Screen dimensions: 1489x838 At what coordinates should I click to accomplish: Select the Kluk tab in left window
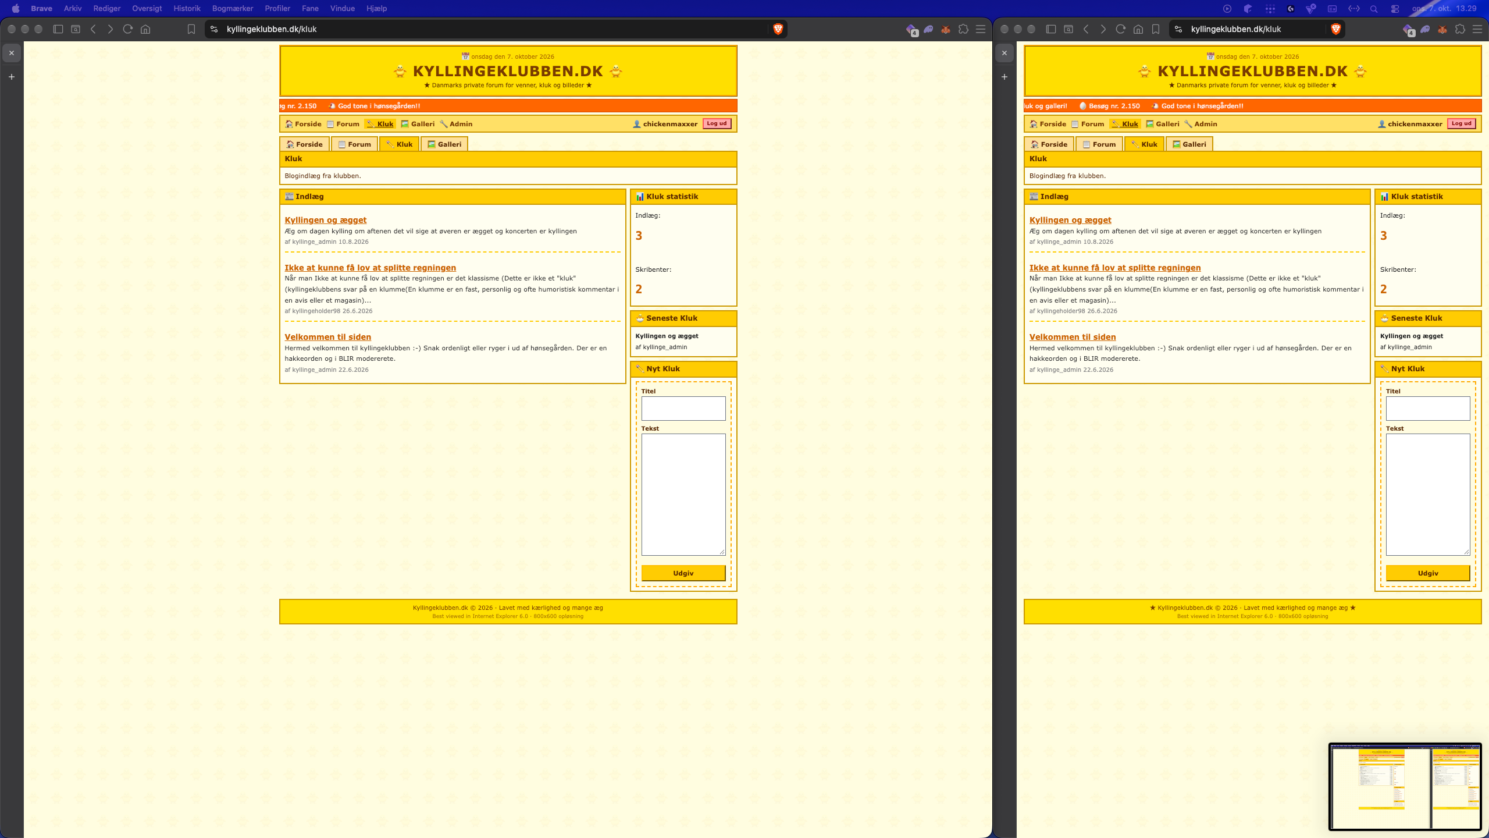click(399, 144)
